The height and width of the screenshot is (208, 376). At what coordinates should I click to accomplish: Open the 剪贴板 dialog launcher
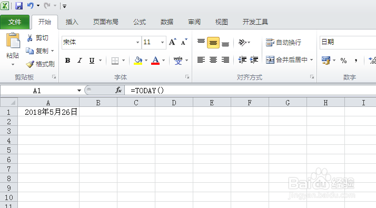pyautogui.click(x=54, y=77)
